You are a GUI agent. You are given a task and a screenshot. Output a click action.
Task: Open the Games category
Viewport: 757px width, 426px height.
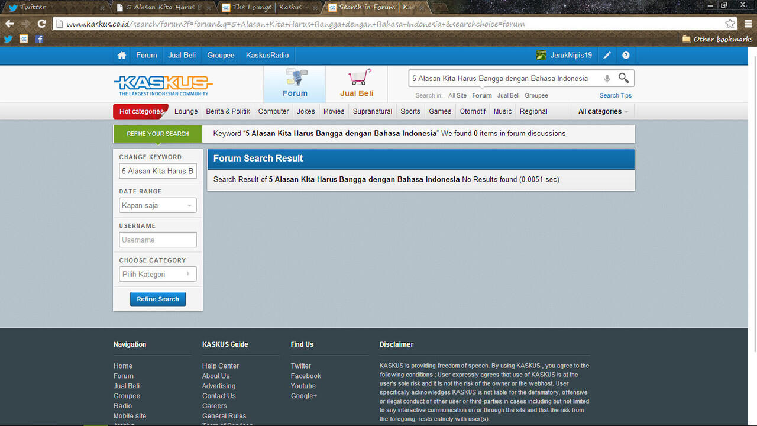coord(440,111)
